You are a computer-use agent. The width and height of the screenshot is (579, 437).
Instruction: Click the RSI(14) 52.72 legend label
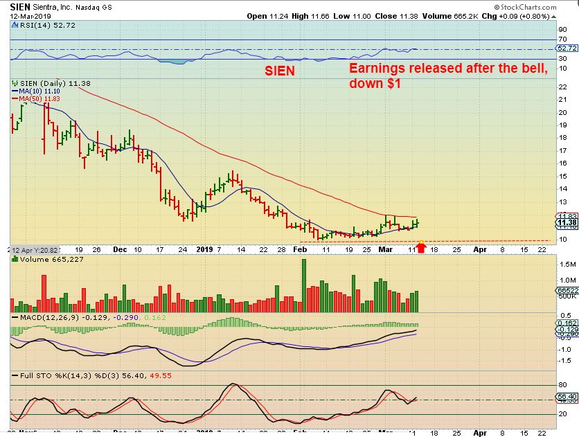pos(48,25)
